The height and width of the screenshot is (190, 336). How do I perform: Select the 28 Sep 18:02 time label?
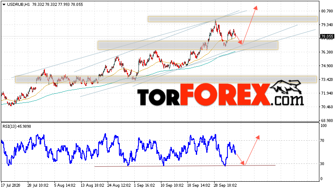click(225, 185)
